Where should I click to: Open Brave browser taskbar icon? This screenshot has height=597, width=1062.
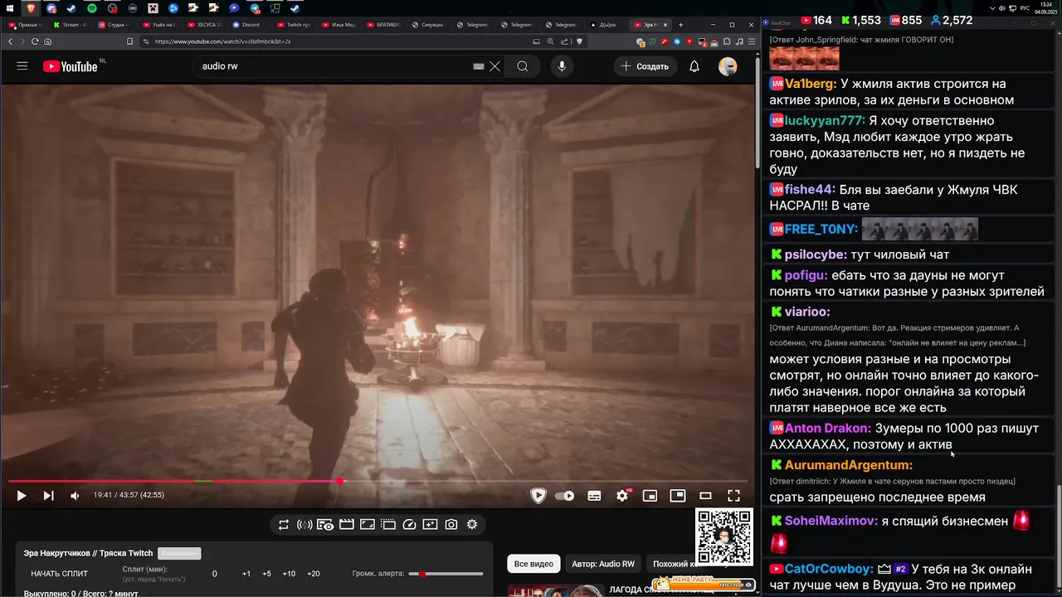click(x=31, y=8)
